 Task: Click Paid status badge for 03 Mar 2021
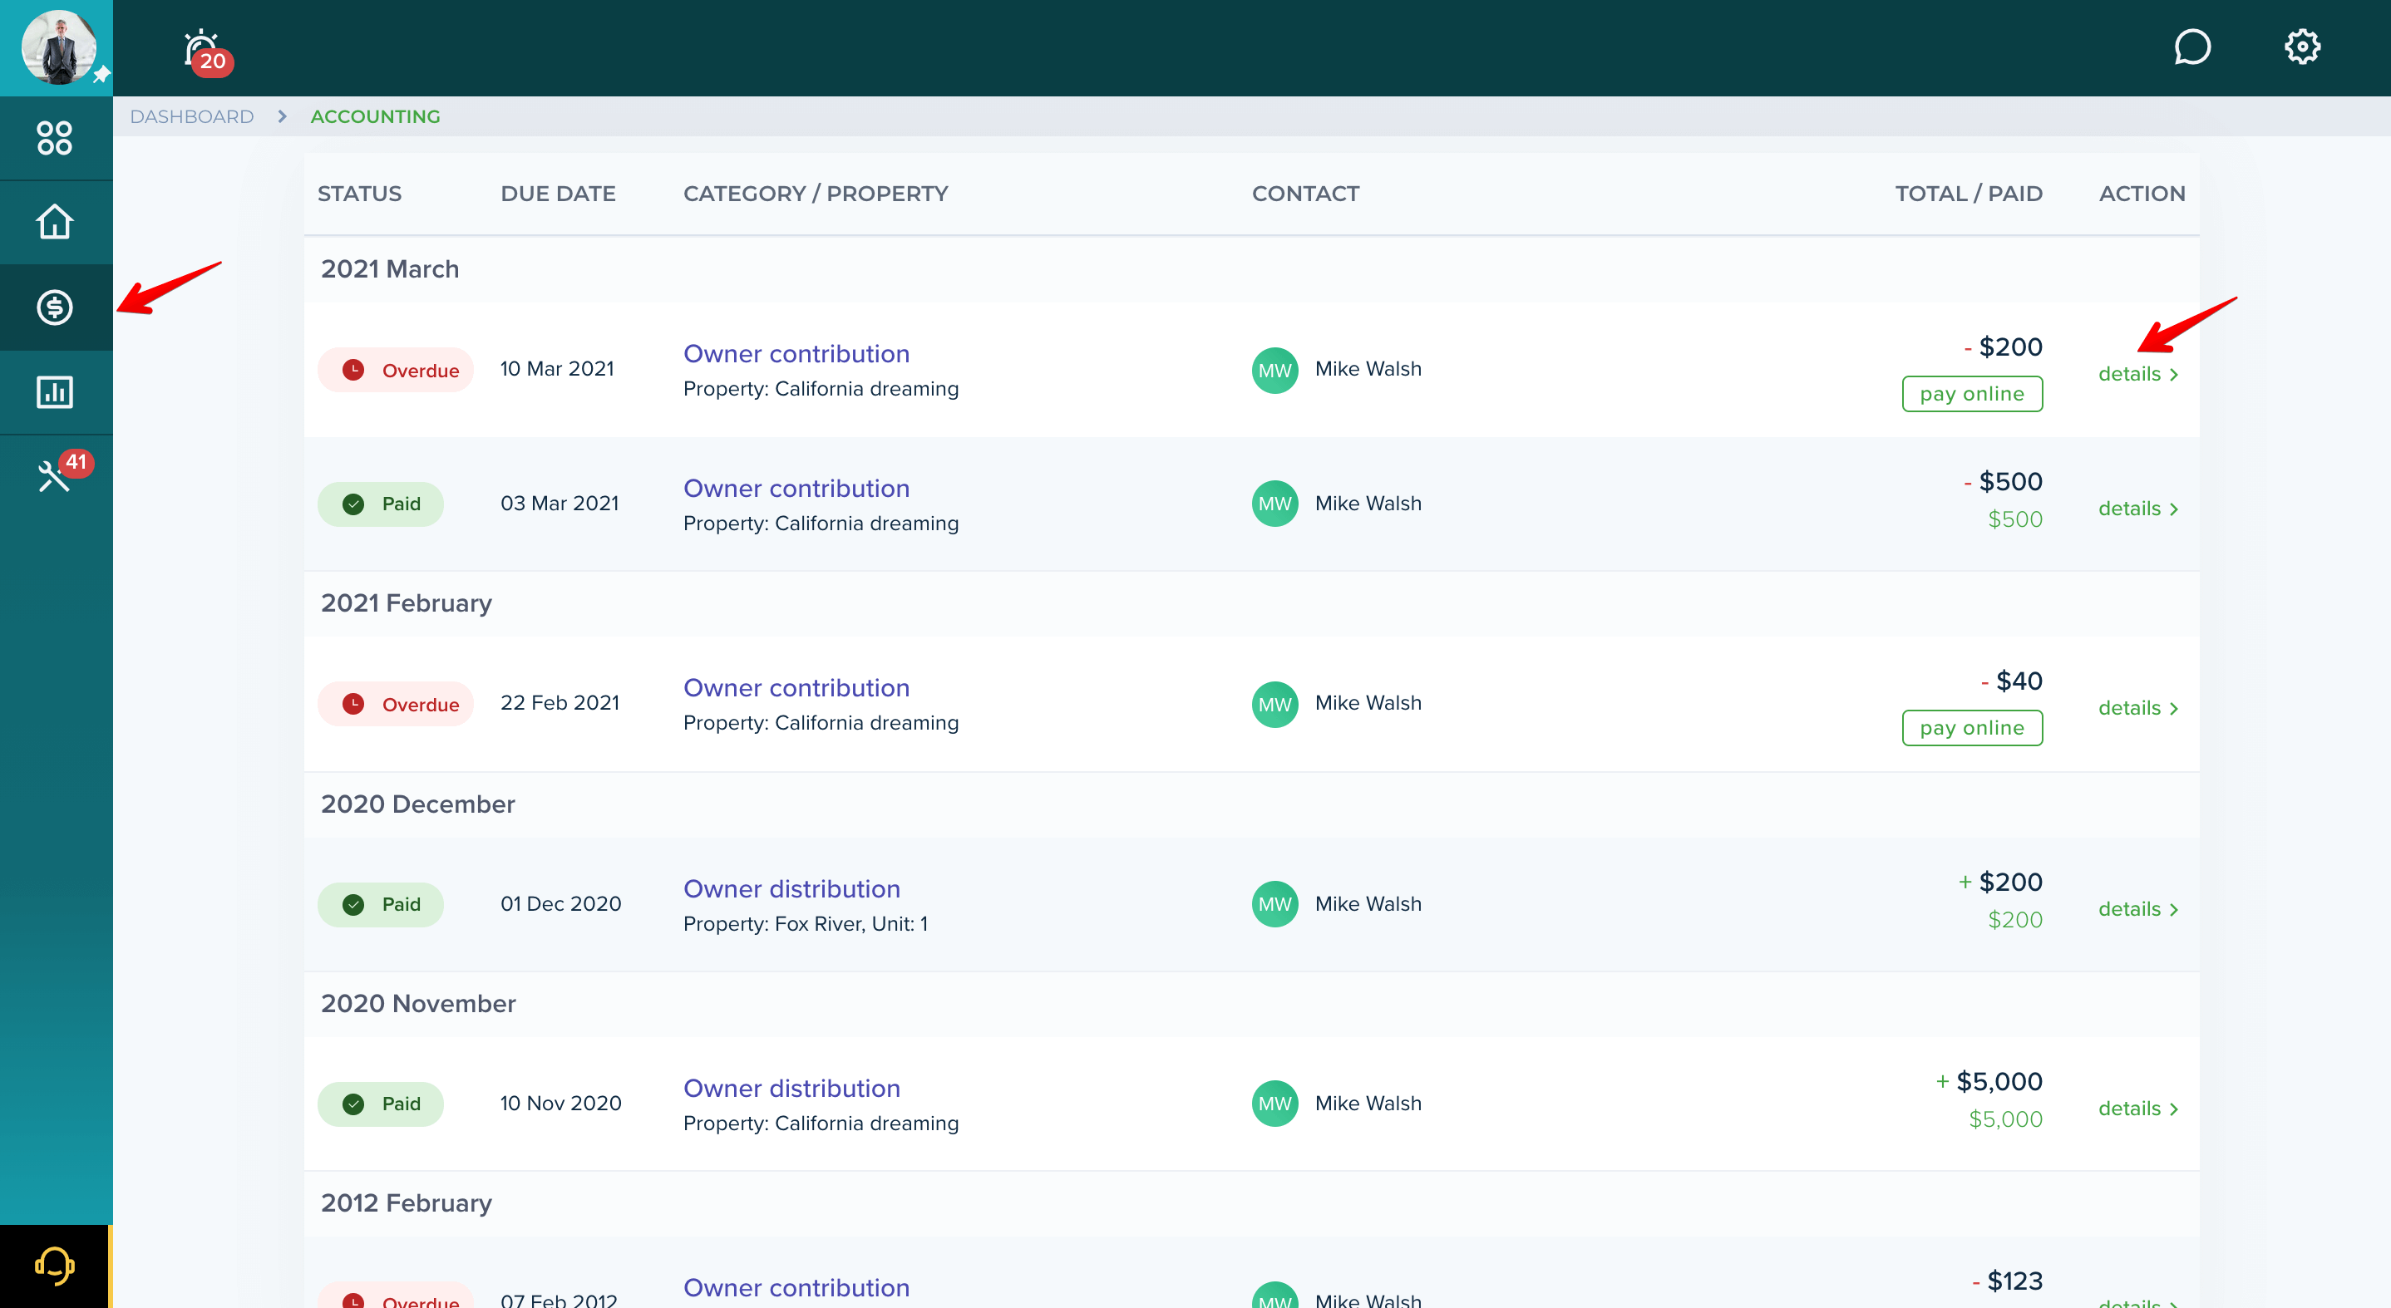click(381, 504)
